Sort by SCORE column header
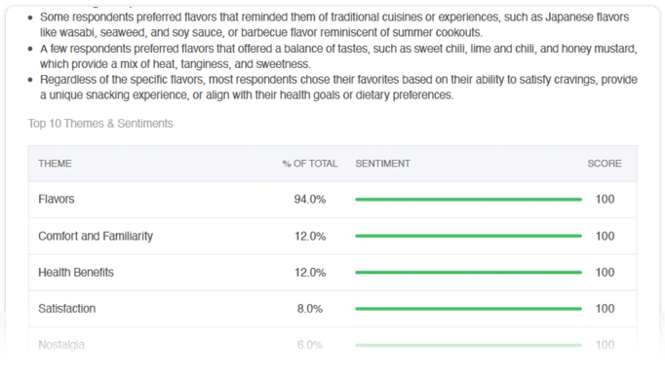The width and height of the screenshot is (665, 373). [x=604, y=164]
